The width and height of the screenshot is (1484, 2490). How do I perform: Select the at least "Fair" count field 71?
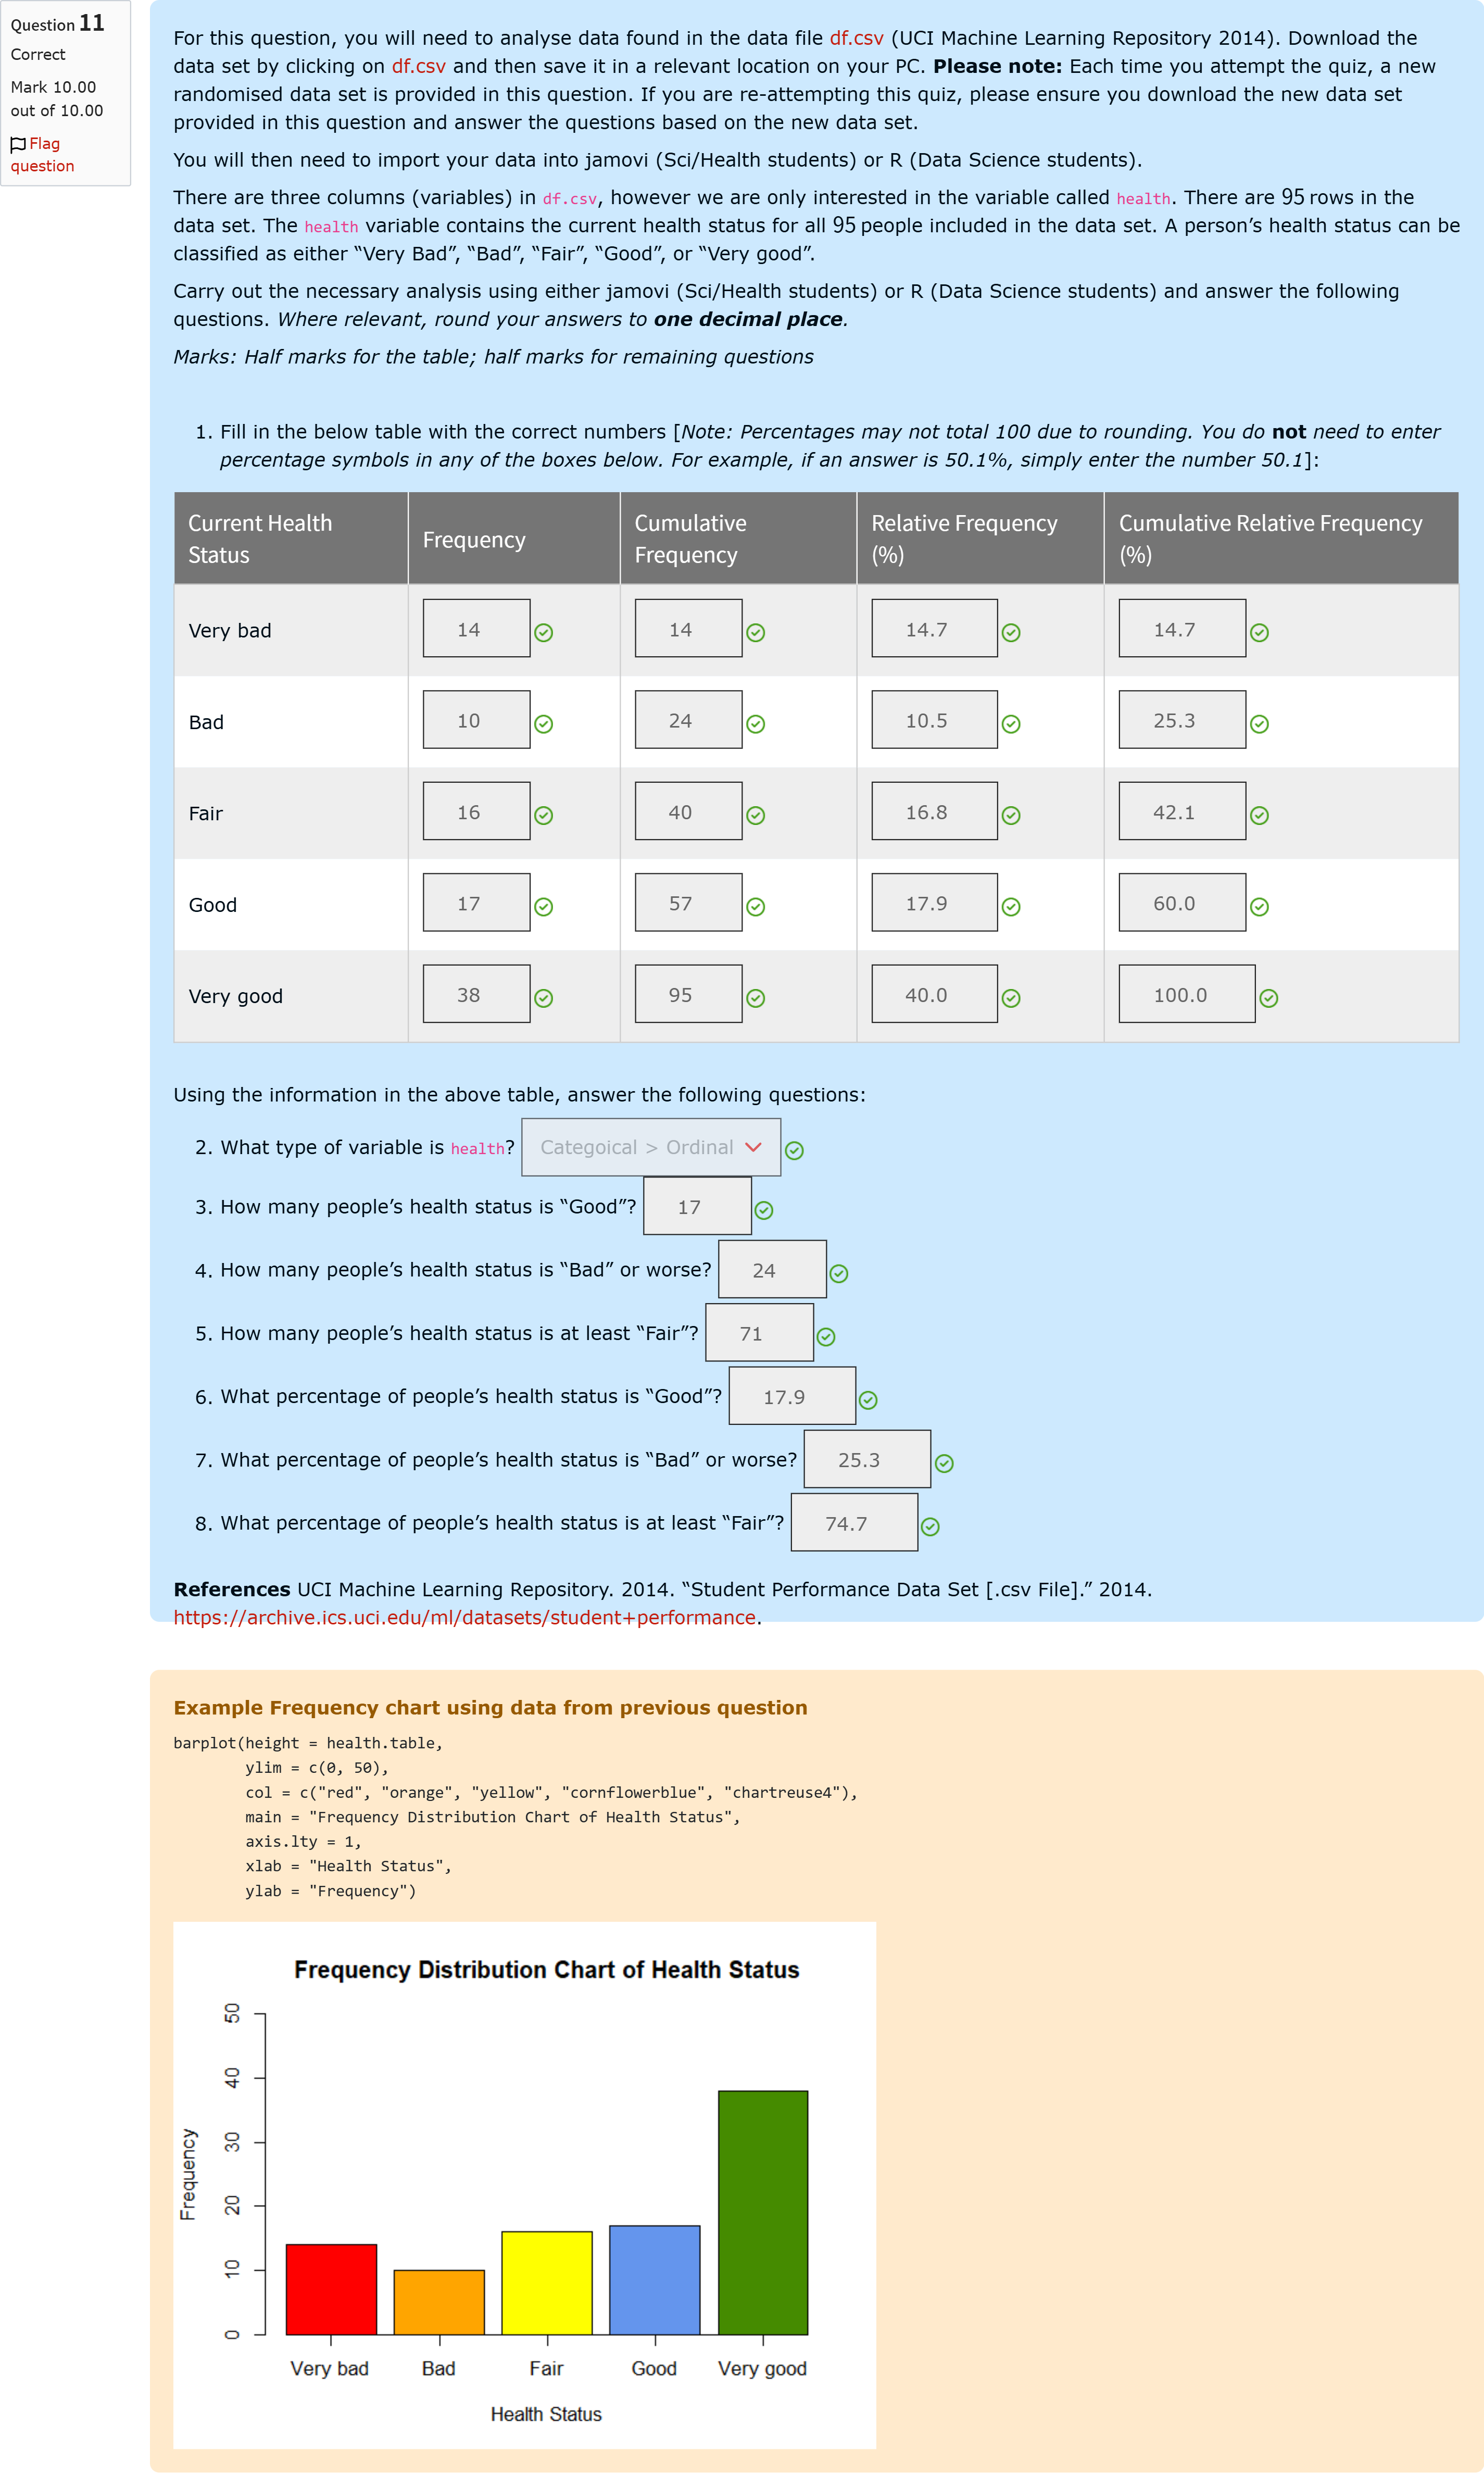[759, 1332]
